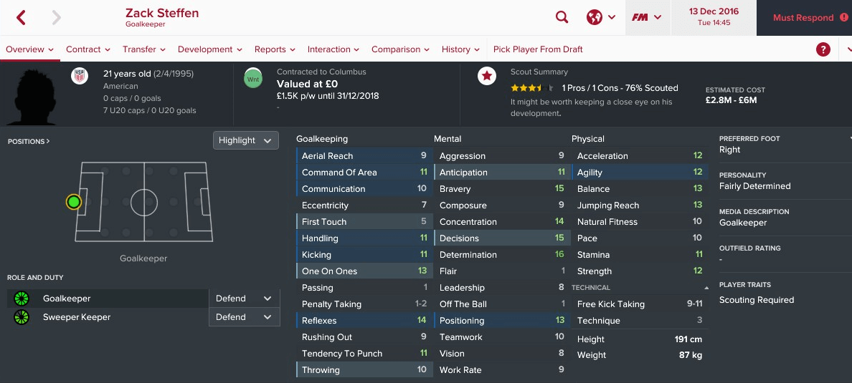Toggle the green goalkeeper position marker
Image resolution: width=852 pixels, height=383 pixels.
click(x=74, y=203)
